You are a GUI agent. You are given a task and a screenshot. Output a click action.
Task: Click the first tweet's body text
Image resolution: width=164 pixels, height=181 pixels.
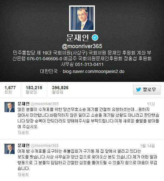88,118
